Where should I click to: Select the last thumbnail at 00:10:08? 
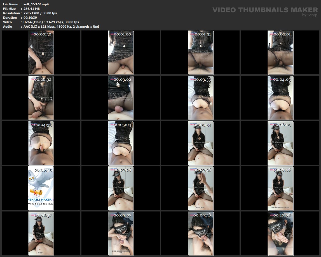tap(280, 234)
